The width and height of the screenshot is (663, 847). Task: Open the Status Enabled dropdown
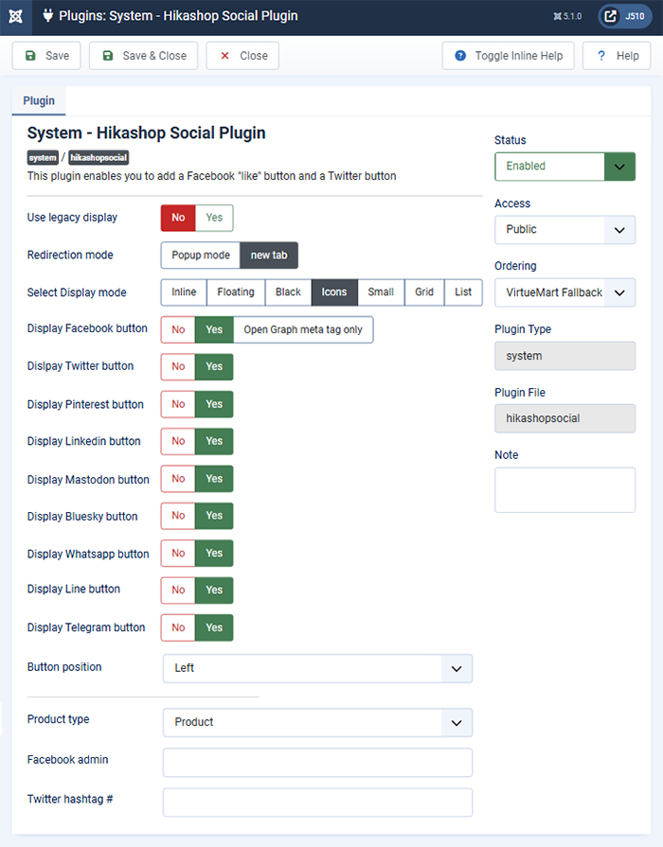564,167
